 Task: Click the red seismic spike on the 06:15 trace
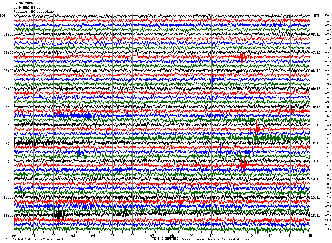(257, 128)
